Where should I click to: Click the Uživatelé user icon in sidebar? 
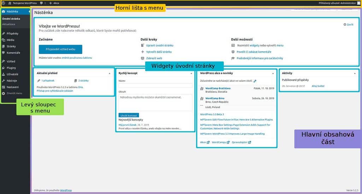coord(4,74)
